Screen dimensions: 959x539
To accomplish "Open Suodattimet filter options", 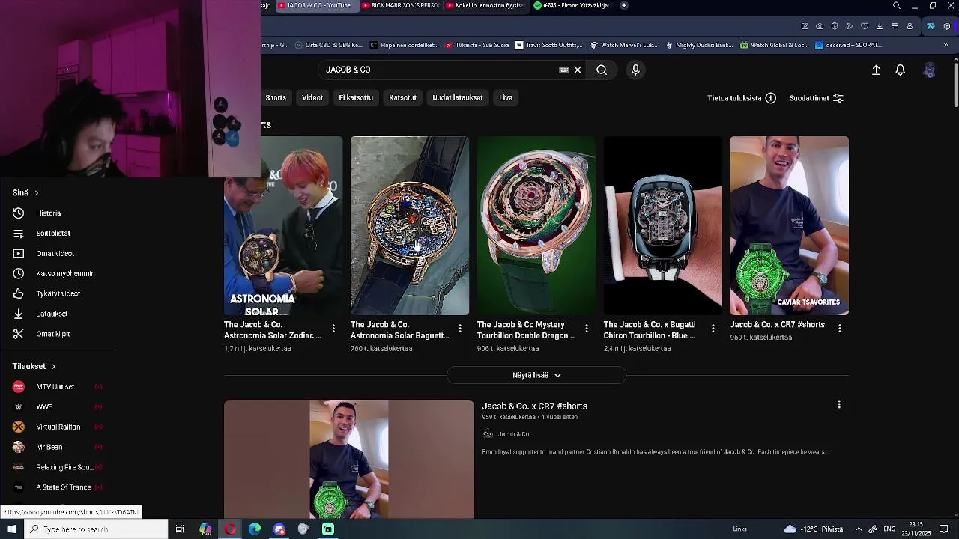I will 816,98.
